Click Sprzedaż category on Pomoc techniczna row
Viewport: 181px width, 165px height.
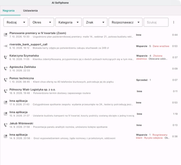click(142, 80)
